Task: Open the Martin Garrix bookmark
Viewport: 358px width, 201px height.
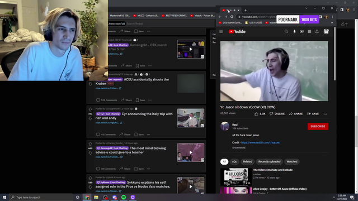Action: [x=230, y=22]
